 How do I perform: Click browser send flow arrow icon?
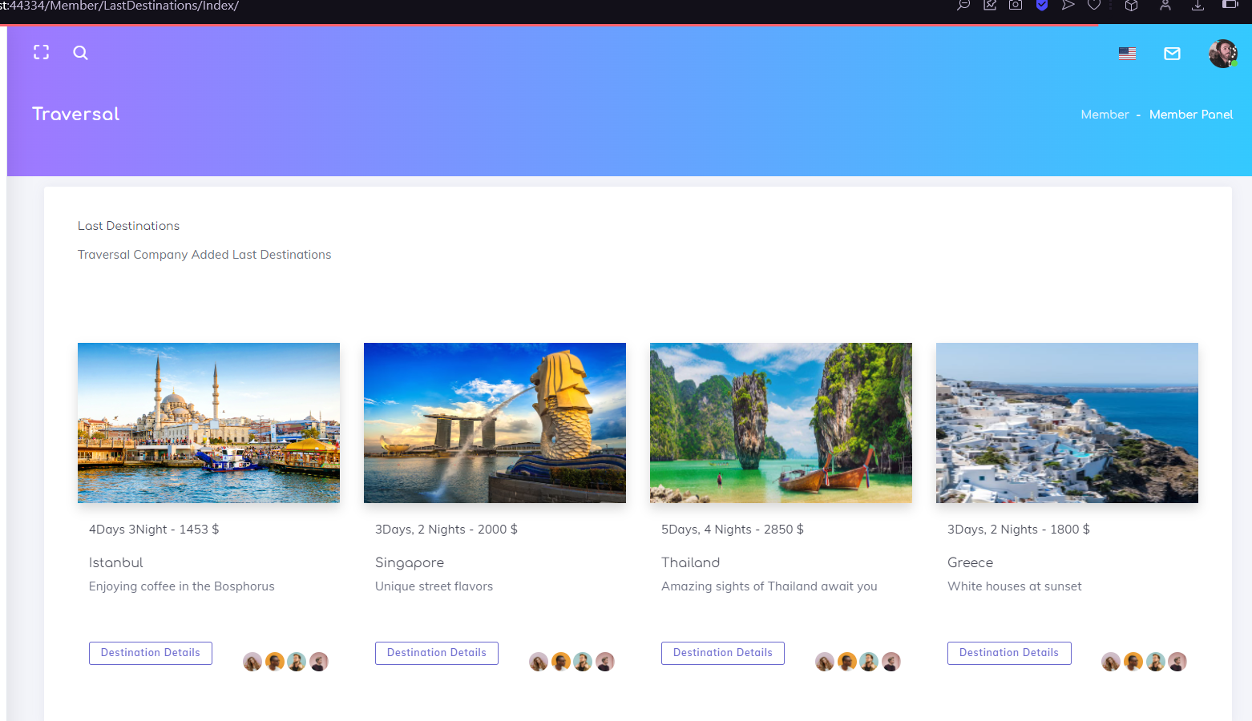[x=1068, y=5]
